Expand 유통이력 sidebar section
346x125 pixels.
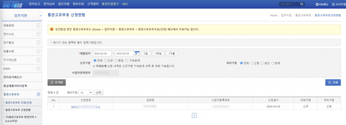[x=39, y=51]
